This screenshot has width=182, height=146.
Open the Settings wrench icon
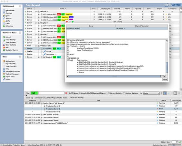click(x=4, y=18)
